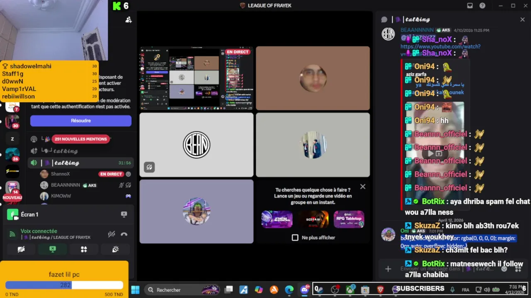Image resolution: width=531 pixels, height=298 pixels.
Task: Click BEAANNNNN author name in chat
Action: tap(417, 30)
